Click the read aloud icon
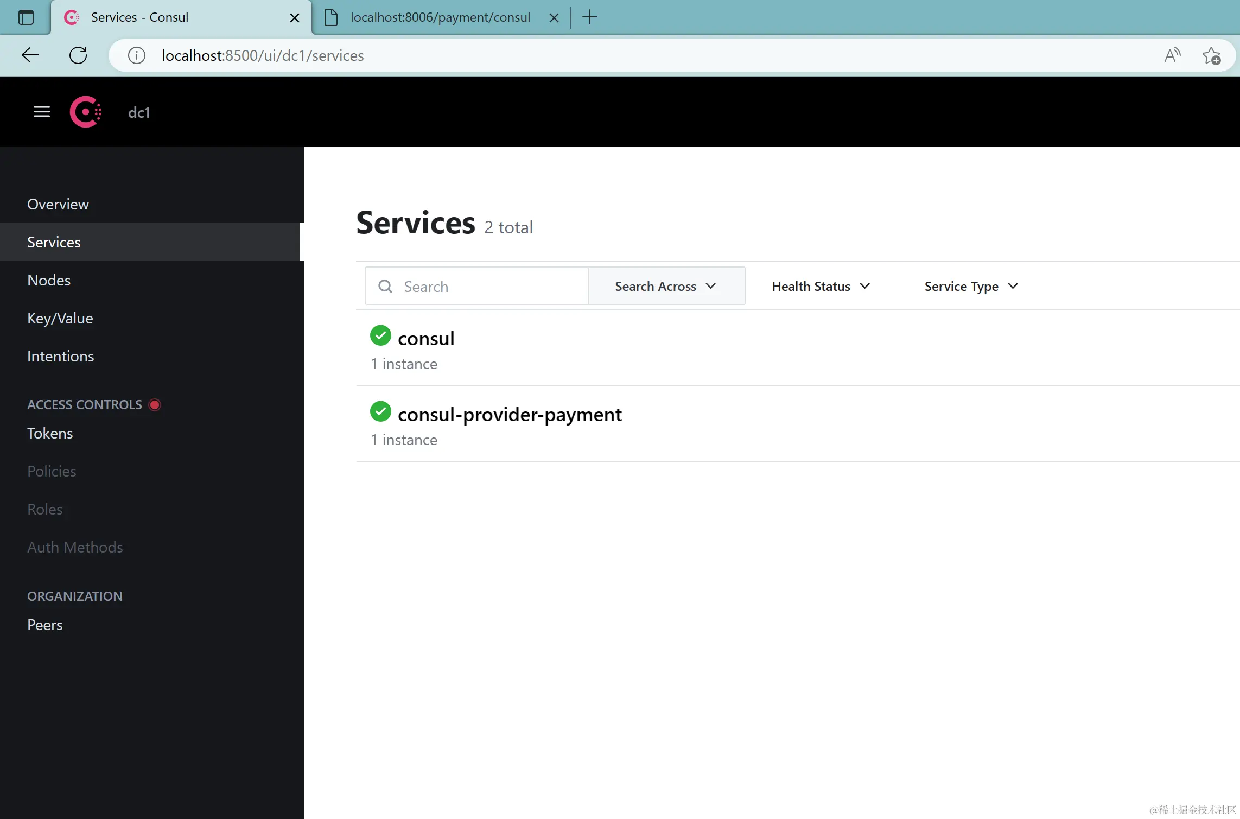The width and height of the screenshot is (1240, 819). 1172,55
